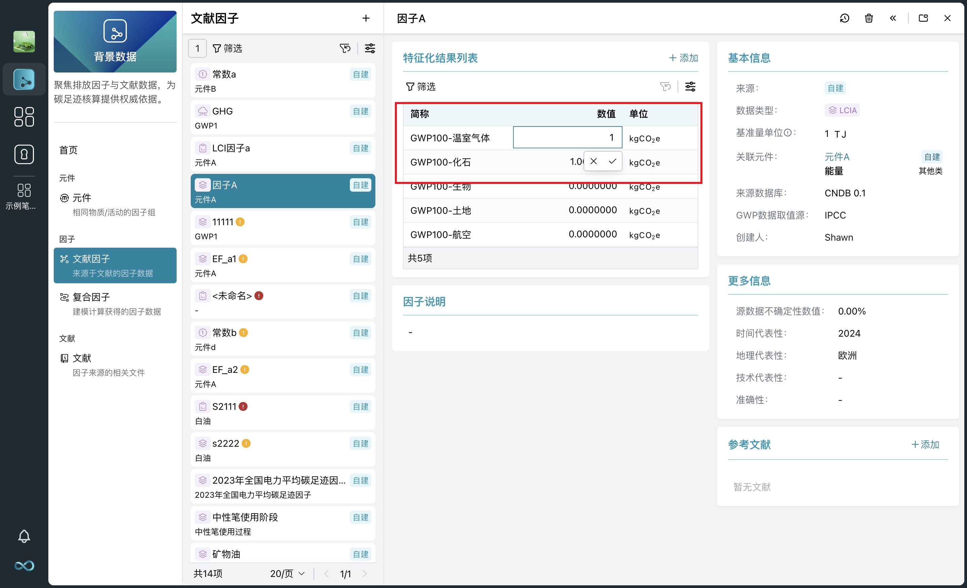Viewport: 967px width, 588px height.
Task: Open the detail in a new window icon
Action: (923, 18)
